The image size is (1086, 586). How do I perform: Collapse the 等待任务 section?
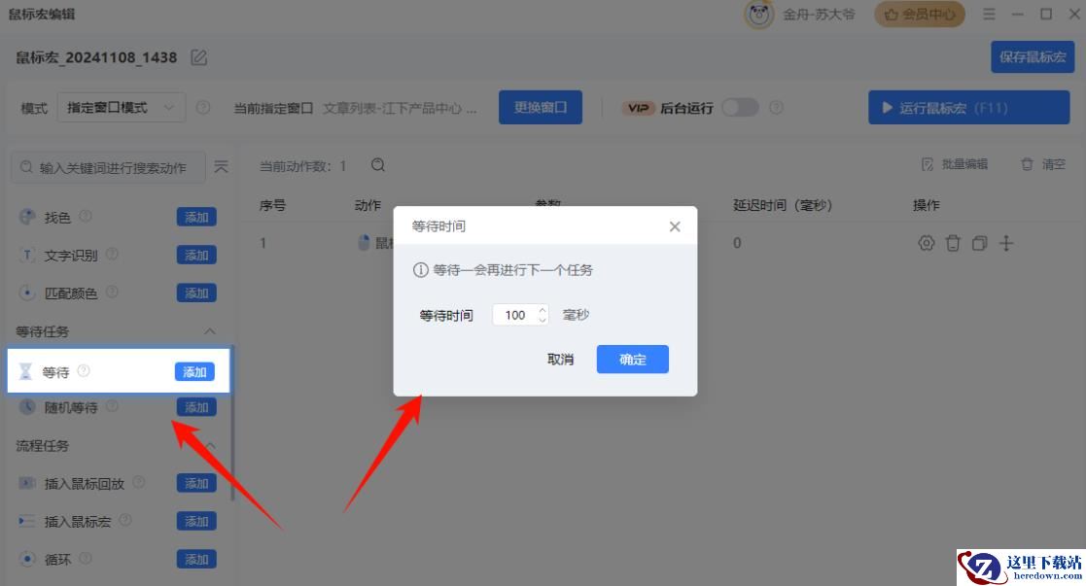[209, 331]
